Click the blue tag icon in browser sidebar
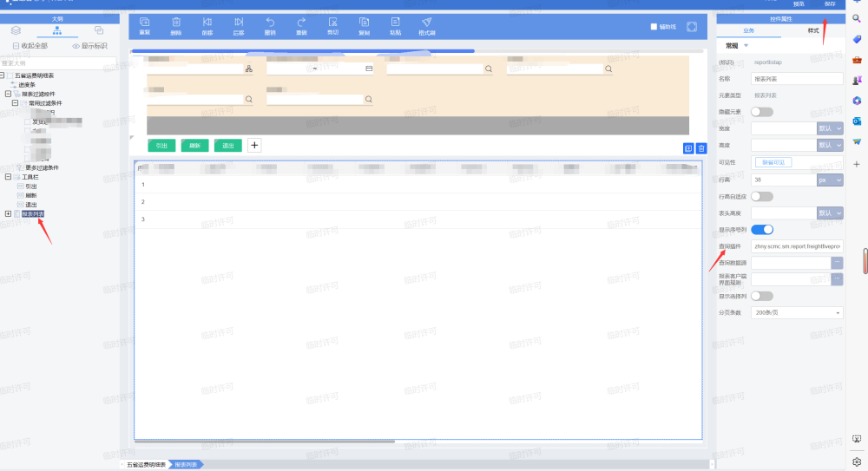Viewport: 868px width, 471px height. (857, 39)
